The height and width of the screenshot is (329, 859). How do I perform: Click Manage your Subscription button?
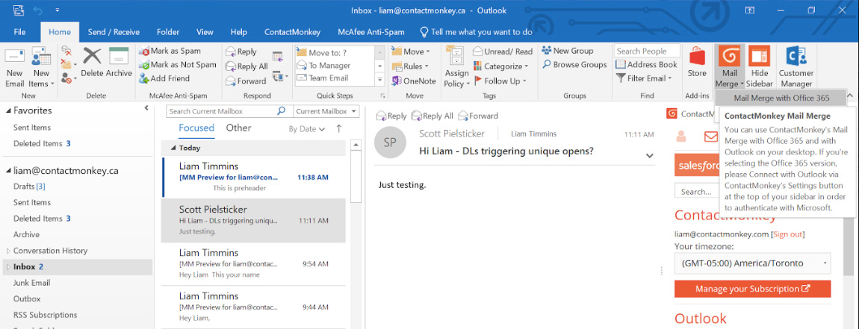pyautogui.click(x=752, y=289)
